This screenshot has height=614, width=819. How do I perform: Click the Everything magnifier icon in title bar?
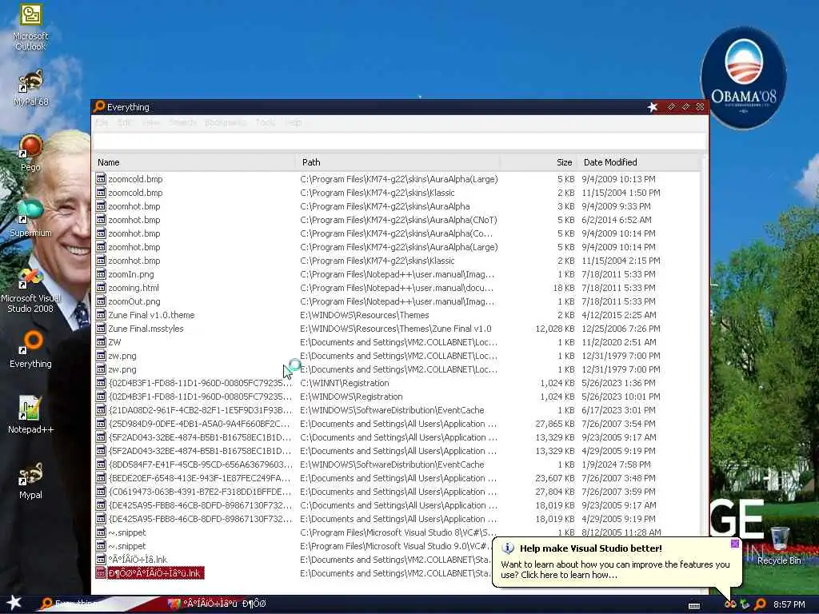pos(99,106)
